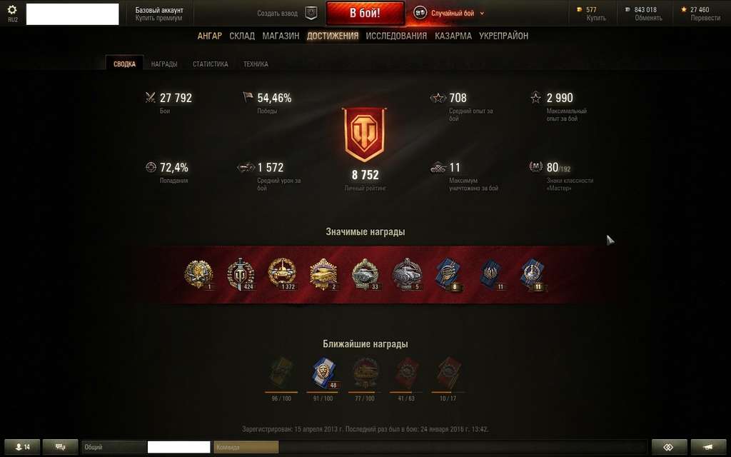Open the chat channels icon
731x457 pixels.
pyautogui.click(x=60, y=447)
